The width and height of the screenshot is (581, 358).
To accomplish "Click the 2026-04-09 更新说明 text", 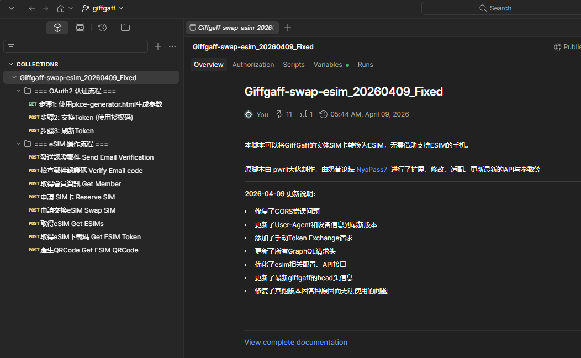I will [280, 194].
